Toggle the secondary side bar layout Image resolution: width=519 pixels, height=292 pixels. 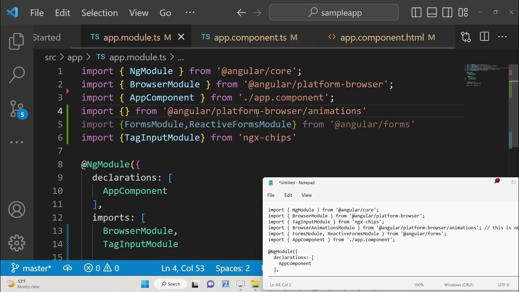[447, 13]
